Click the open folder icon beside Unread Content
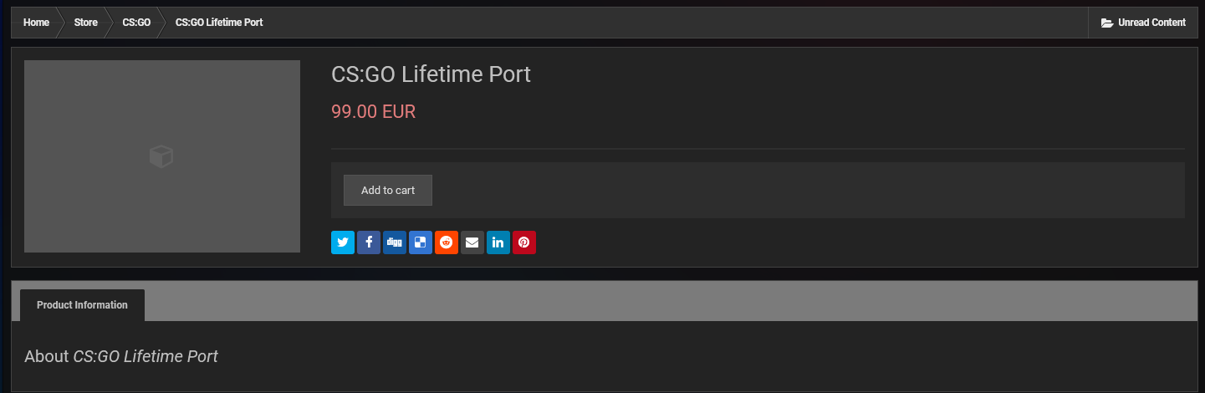This screenshot has width=1205, height=393. point(1107,23)
